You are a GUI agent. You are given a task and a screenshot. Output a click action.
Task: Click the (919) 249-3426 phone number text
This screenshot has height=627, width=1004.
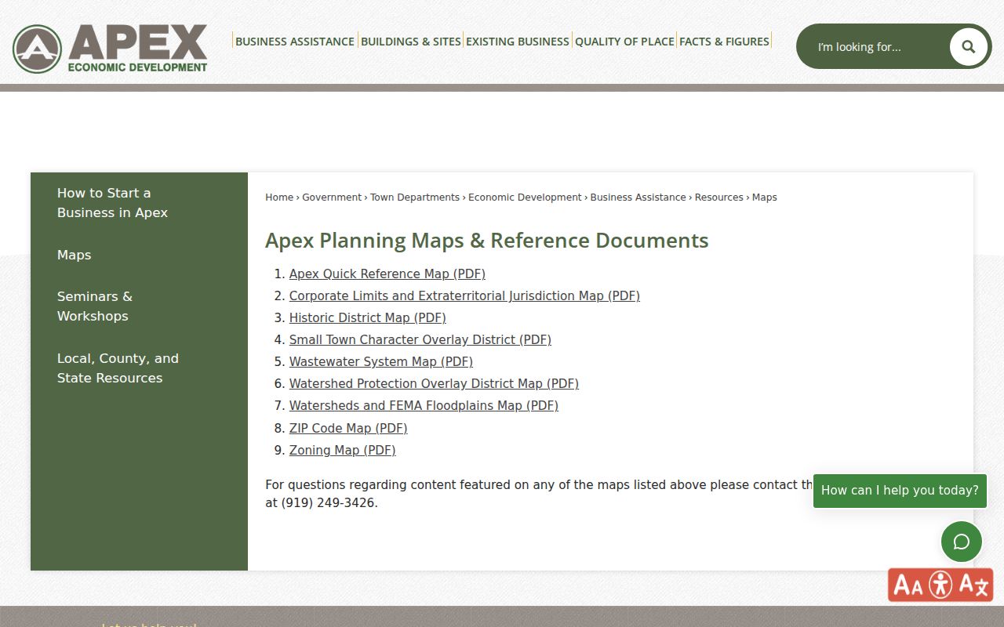coord(328,503)
